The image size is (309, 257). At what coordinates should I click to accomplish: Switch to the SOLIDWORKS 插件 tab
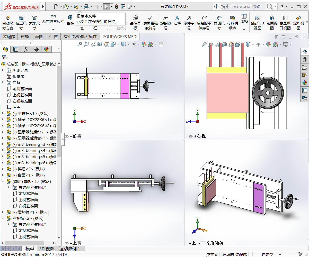tap(80, 36)
